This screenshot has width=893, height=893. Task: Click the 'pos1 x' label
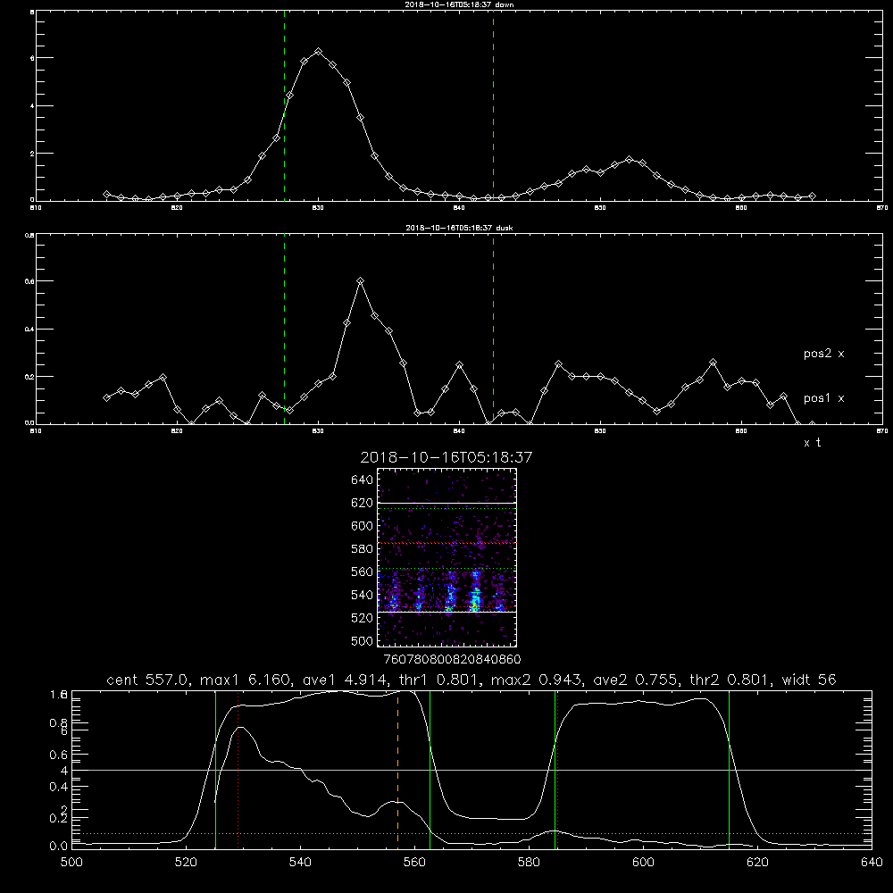824,398
